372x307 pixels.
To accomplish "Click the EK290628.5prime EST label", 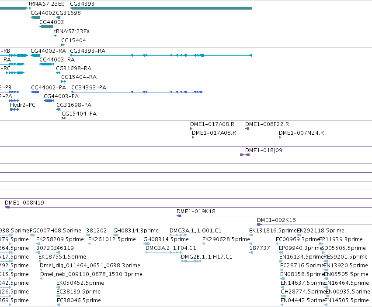I will point(226,239).
